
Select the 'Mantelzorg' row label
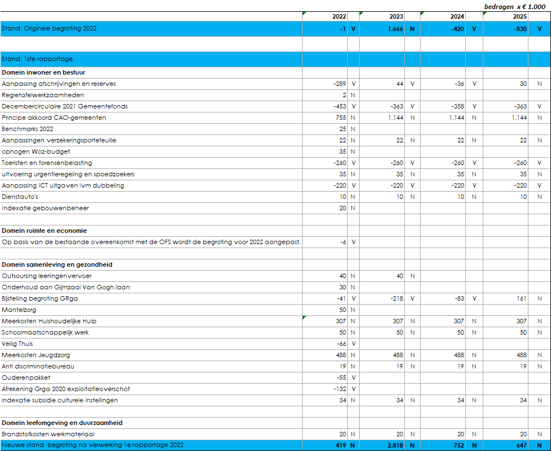[x=19, y=310]
